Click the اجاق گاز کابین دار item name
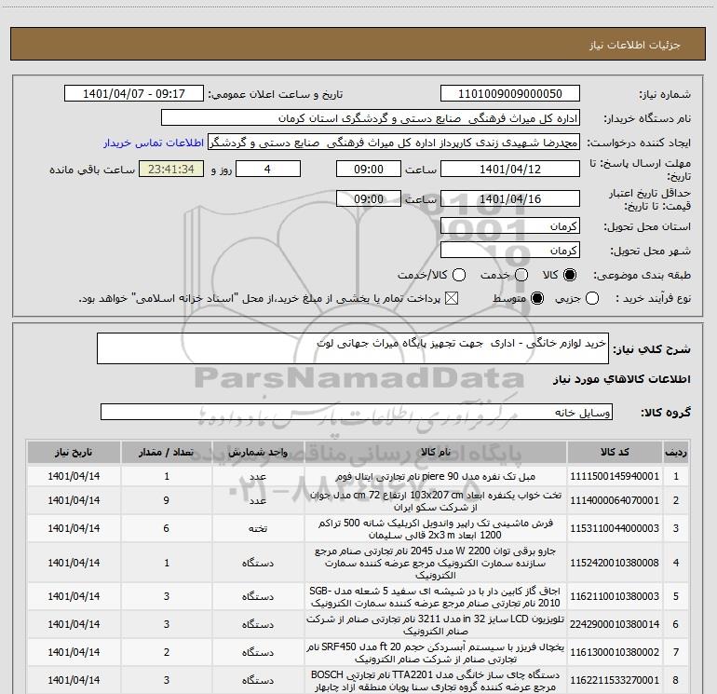 436,597
